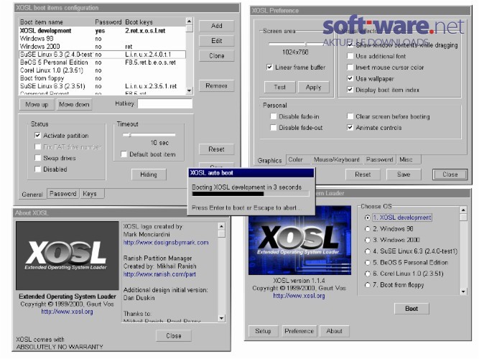Image resolution: width=479 pixels, height=359 pixels.
Task: Click Save in XOSL Preference
Action: [404, 174]
